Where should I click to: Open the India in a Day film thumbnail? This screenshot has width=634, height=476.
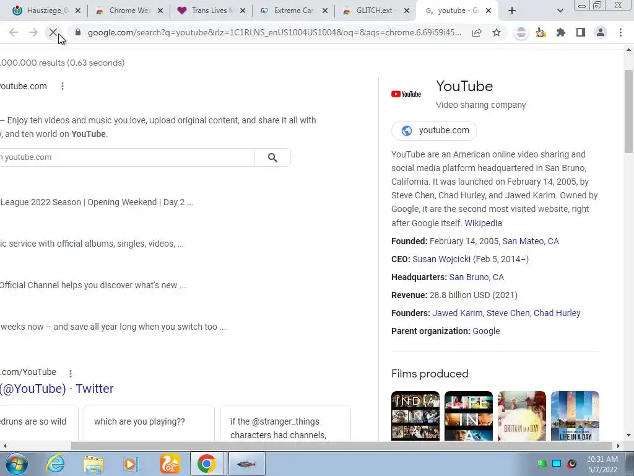[x=415, y=416]
